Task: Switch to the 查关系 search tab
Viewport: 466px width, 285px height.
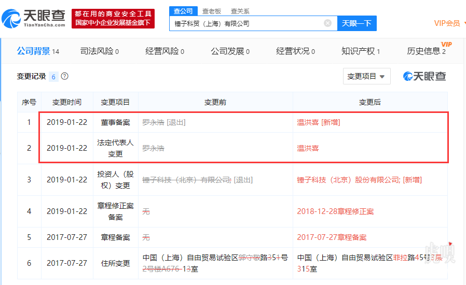Action: pyautogui.click(x=240, y=11)
